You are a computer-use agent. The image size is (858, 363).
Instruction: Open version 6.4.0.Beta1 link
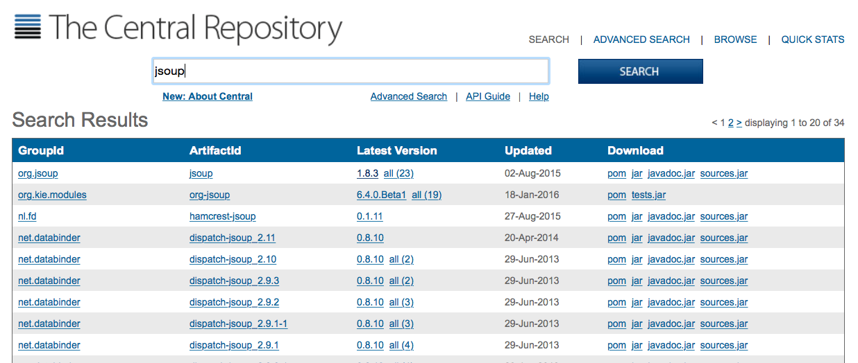(381, 195)
